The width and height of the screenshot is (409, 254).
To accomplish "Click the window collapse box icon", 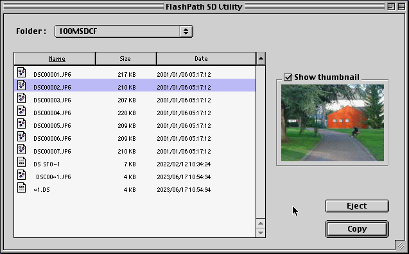I will tap(401, 6).
